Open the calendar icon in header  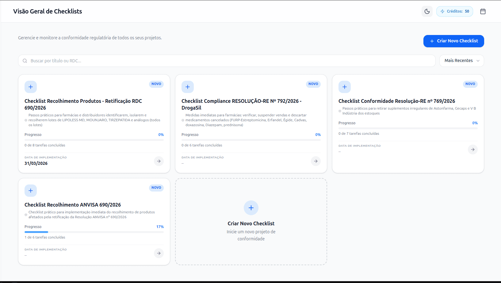(x=483, y=11)
